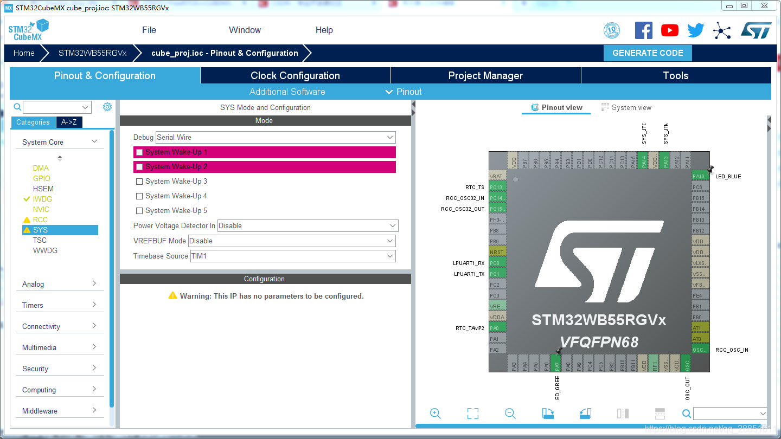Click the category search magnifier icon
The image size is (781, 439).
[17, 107]
